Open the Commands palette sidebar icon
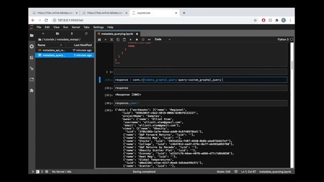Screen dimensions: 324x182 coord(31,57)
